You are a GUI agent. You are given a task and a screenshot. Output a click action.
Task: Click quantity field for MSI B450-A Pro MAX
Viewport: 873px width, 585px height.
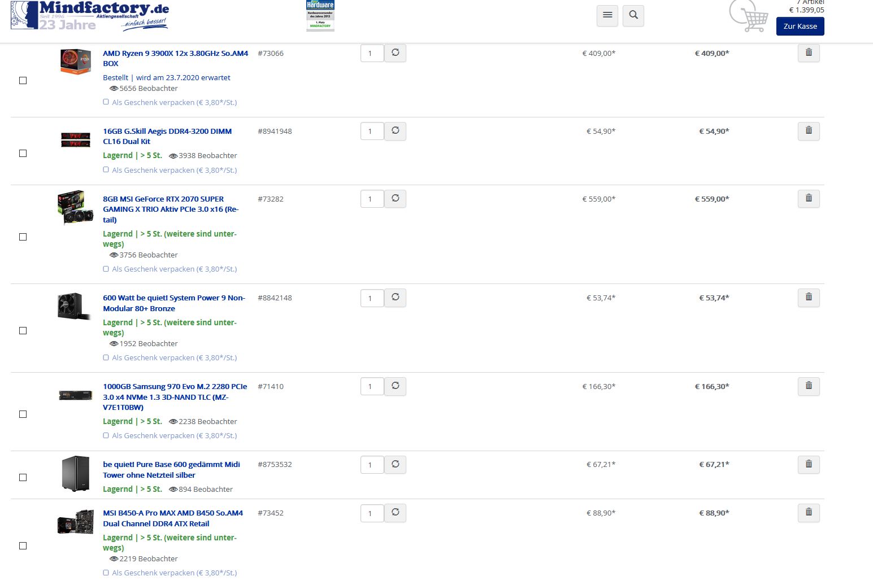tap(372, 513)
